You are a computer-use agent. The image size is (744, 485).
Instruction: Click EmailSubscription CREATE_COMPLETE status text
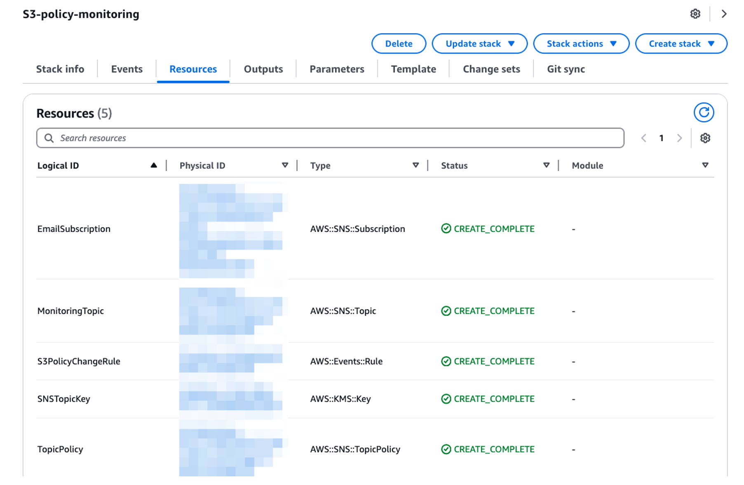coord(494,229)
